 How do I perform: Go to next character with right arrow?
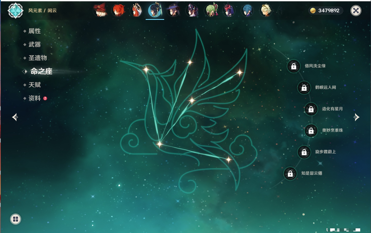356,117
